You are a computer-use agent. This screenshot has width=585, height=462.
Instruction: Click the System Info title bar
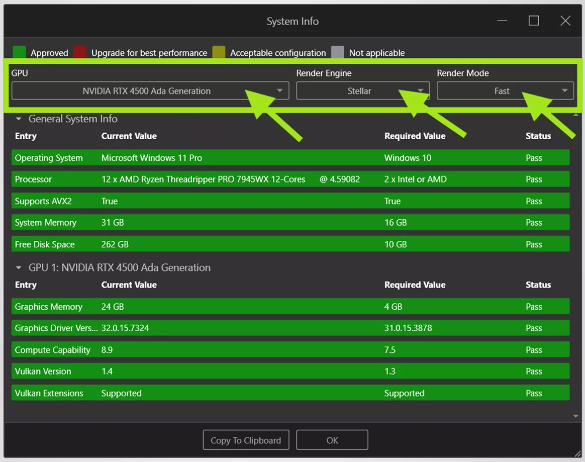coord(292,21)
